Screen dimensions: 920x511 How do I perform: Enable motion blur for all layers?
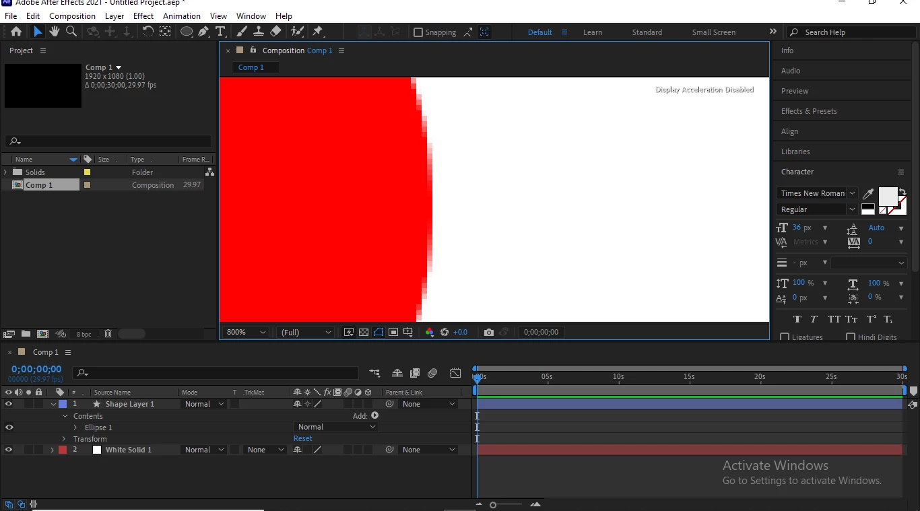tap(433, 373)
